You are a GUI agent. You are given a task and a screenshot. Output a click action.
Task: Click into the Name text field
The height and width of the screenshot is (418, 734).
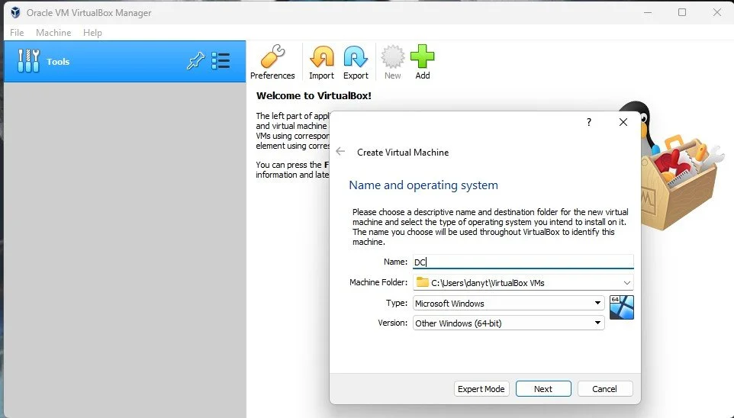523,262
